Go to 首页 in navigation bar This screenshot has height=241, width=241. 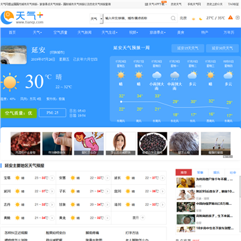(12, 33)
